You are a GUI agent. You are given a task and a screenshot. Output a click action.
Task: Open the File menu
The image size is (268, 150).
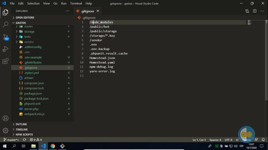(x=12, y=3)
